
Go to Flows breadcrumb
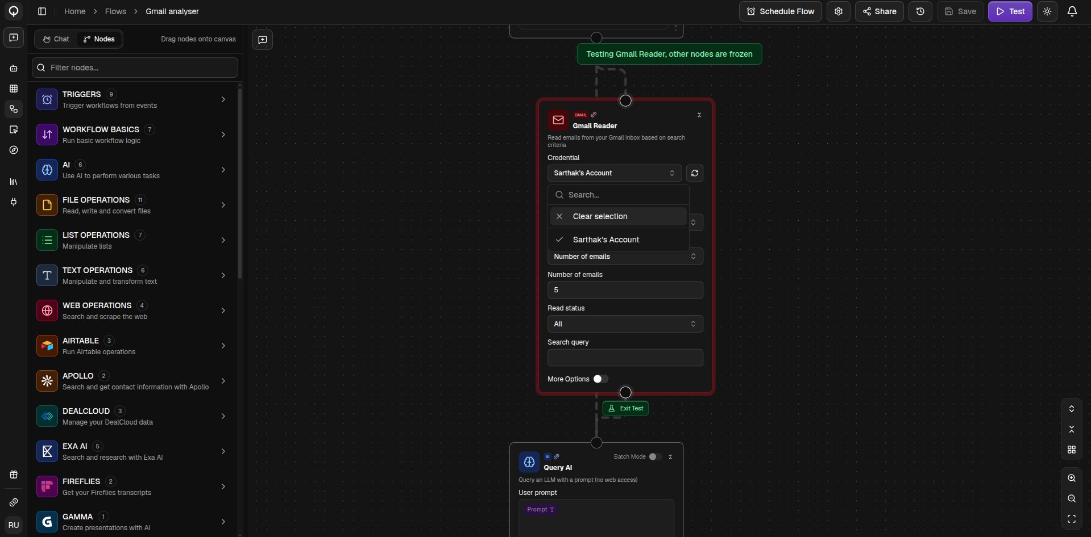click(x=115, y=11)
